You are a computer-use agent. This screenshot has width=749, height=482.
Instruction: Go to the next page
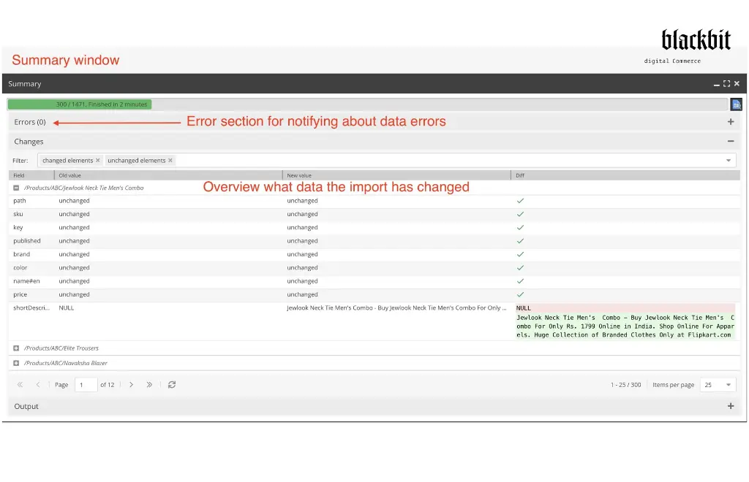[132, 385]
